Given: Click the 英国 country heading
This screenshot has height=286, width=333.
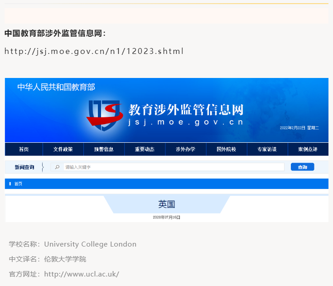Looking at the screenshot, I should pos(167,204).
